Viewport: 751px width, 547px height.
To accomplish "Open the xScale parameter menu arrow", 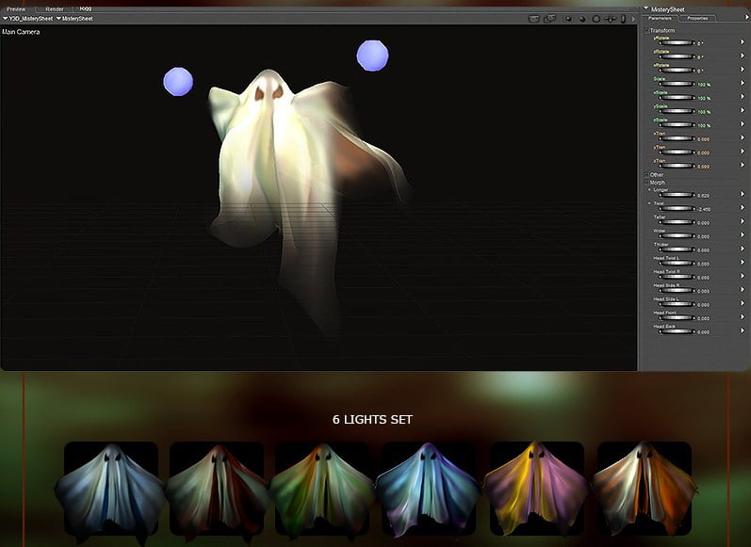I will pos(743,97).
